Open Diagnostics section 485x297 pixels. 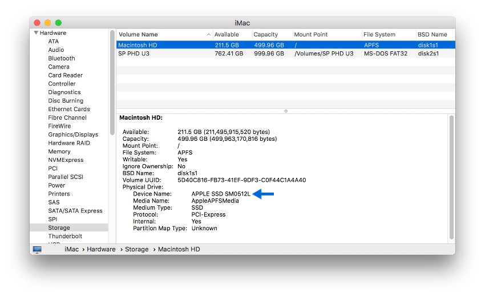coord(64,92)
